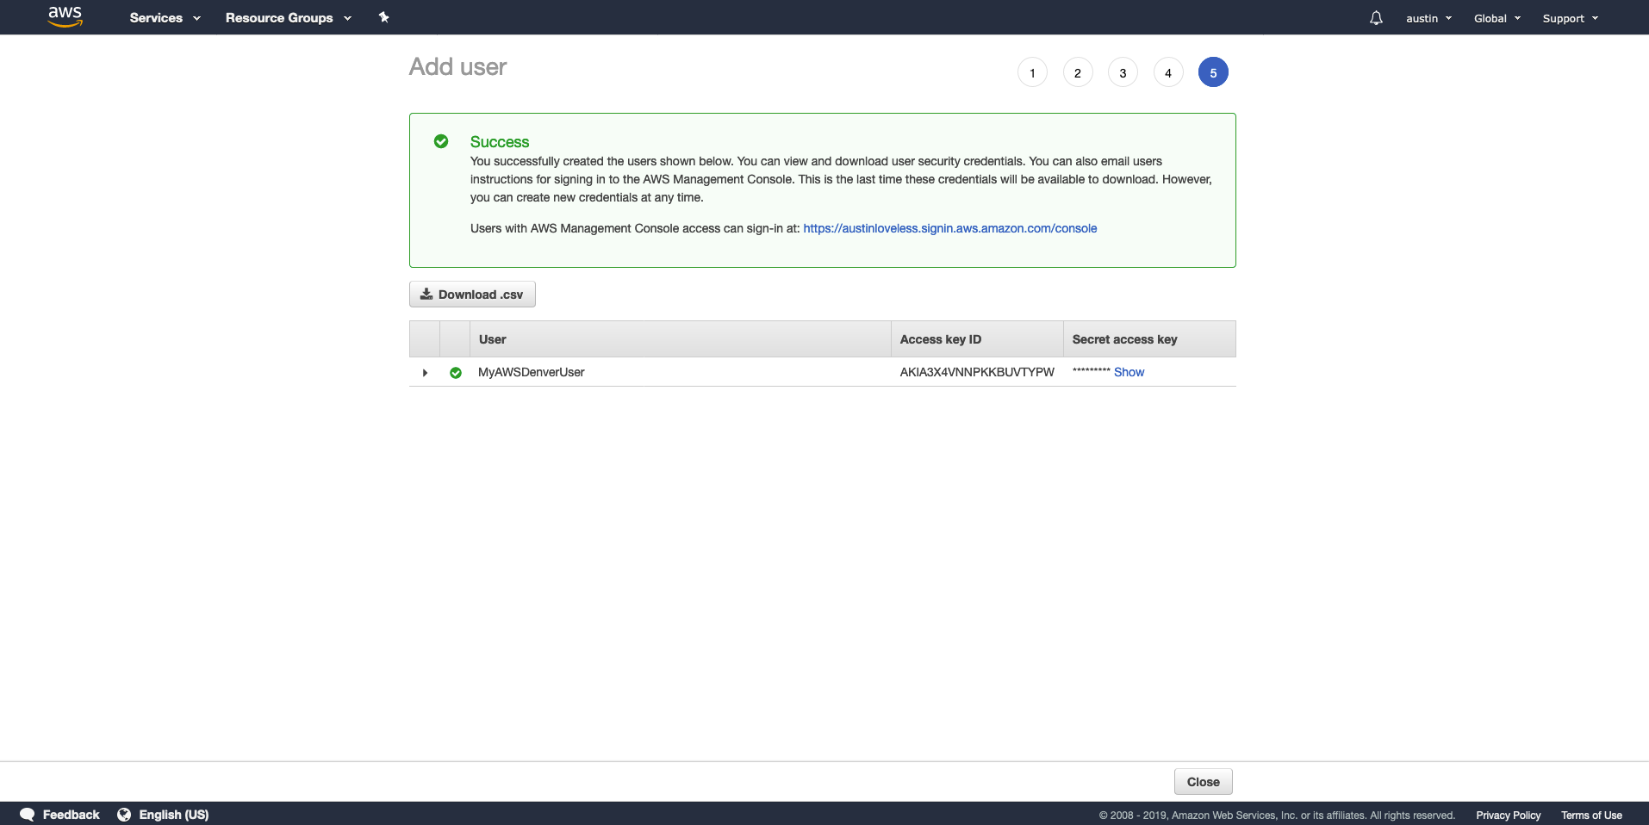Click the Close button

pos(1203,781)
